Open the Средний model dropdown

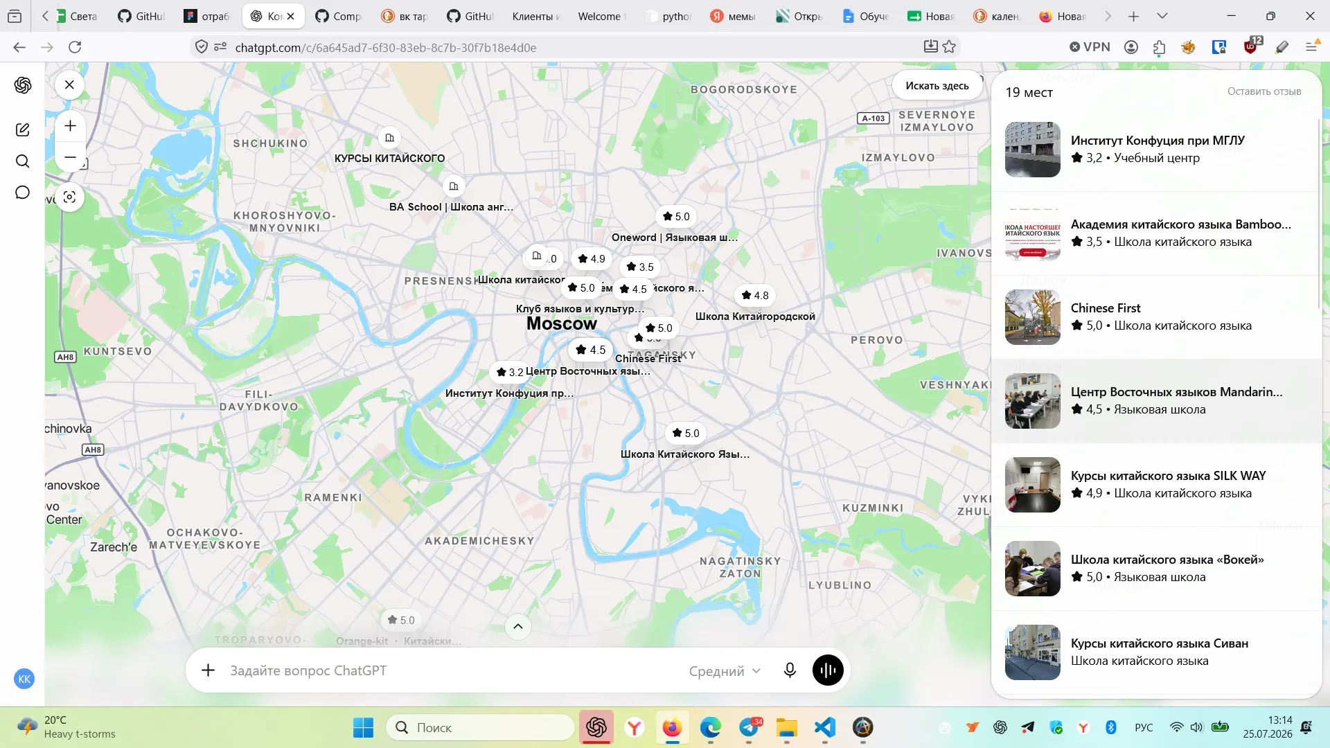pos(725,671)
